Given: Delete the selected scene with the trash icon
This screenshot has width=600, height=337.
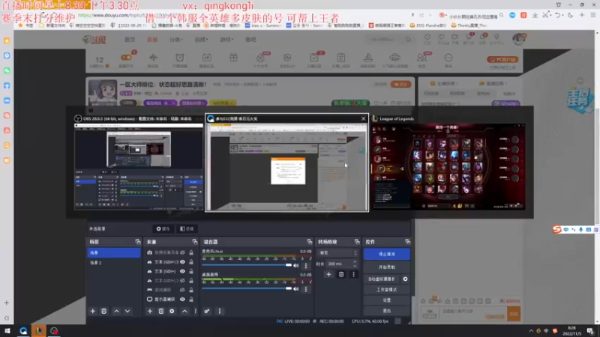Looking at the screenshot, I should click(x=103, y=311).
